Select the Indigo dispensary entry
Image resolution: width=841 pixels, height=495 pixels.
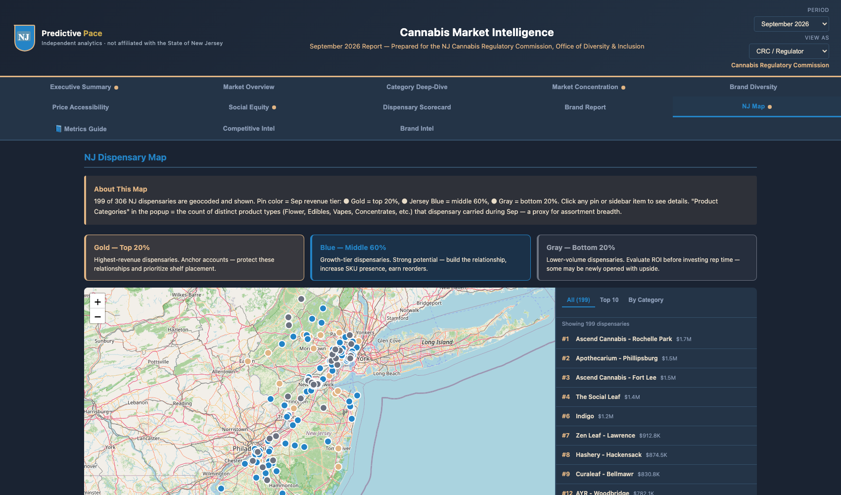coord(656,416)
